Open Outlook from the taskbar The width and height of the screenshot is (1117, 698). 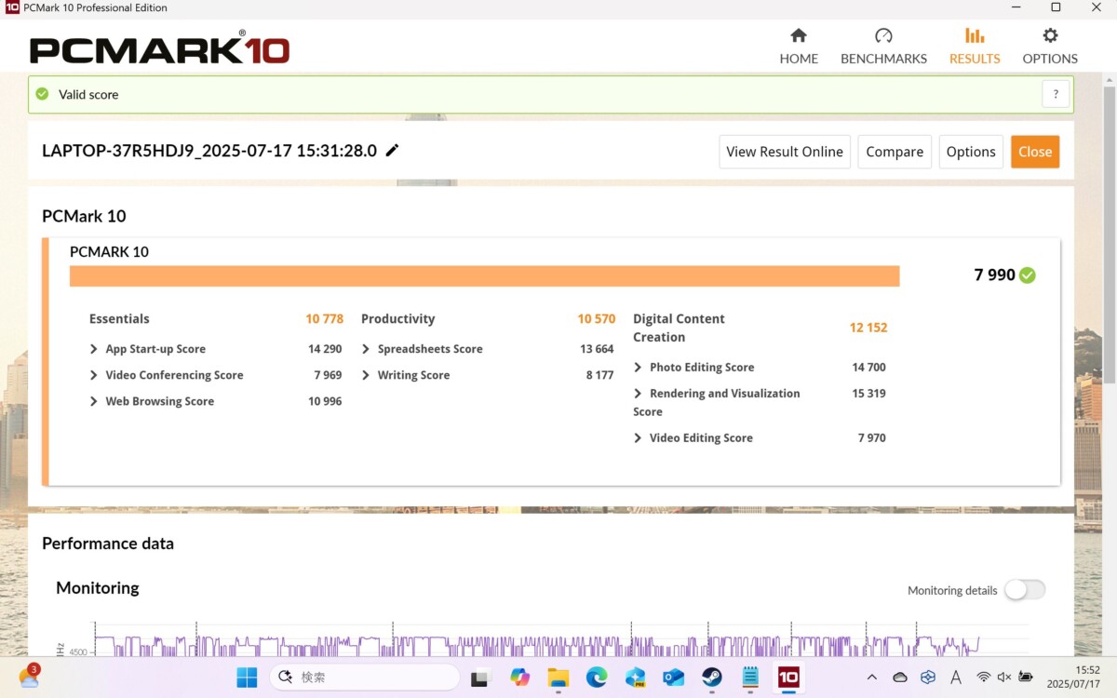tap(674, 678)
